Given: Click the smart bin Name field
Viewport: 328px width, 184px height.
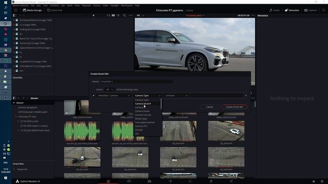Looking at the screenshot, I should (x=136, y=82).
